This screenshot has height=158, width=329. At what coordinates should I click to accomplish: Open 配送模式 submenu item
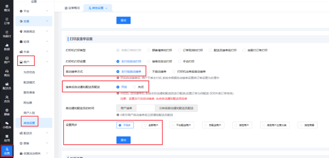click(29, 82)
